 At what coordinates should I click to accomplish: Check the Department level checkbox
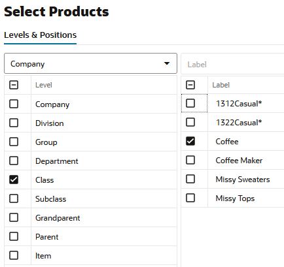[14, 161]
